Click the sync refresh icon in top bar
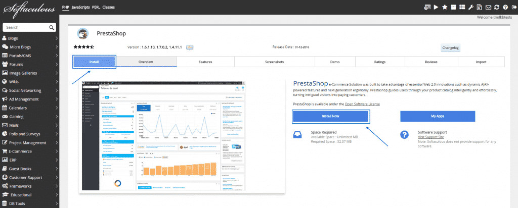The image size is (518, 208). (497, 7)
